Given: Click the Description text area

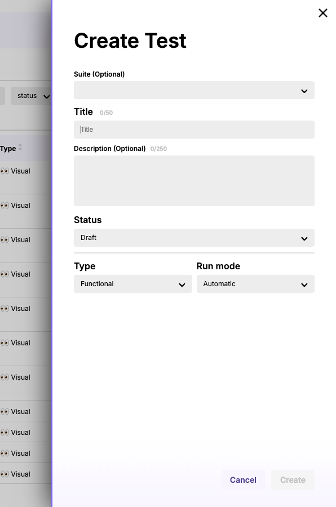Looking at the screenshot, I should (x=194, y=180).
